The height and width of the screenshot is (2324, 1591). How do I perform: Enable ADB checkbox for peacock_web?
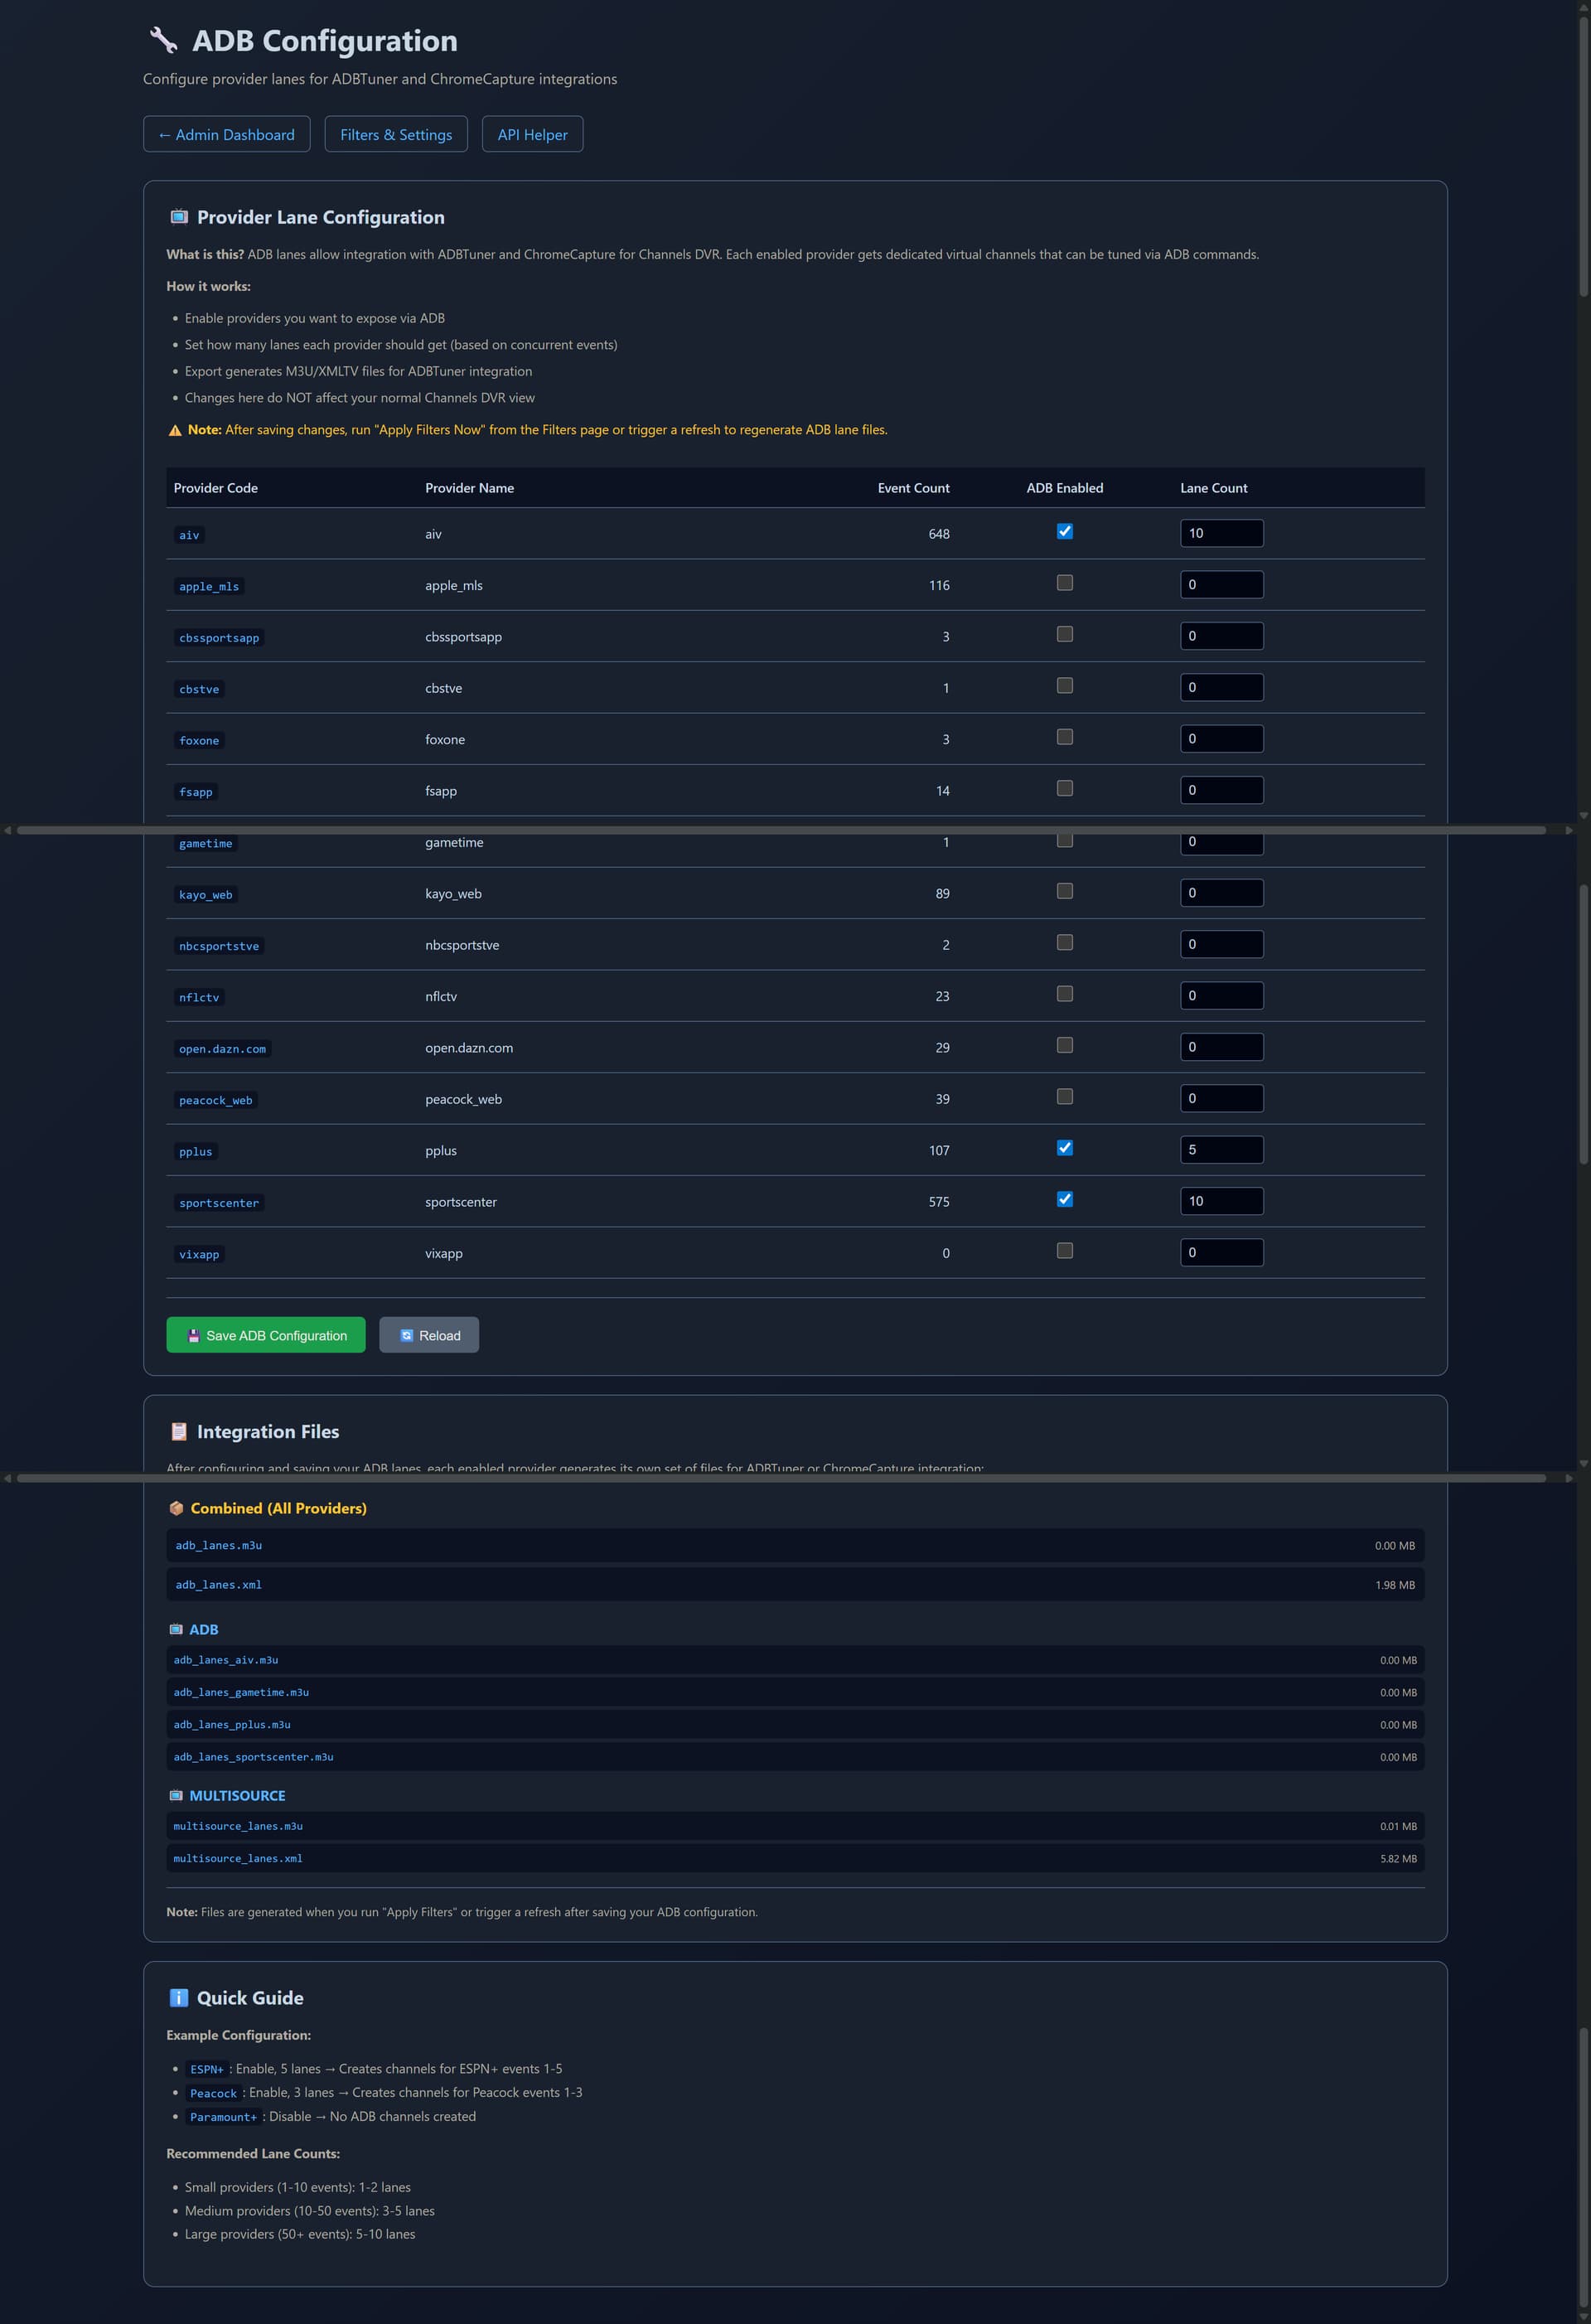click(1065, 1097)
